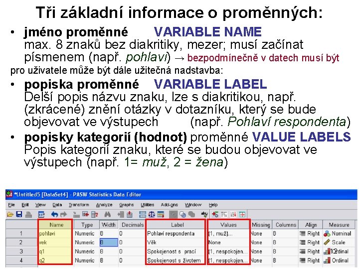Image resolution: width=359 pixels, height=269 pixels.
Task: Click the Measure column header
Action: tap(339, 225)
